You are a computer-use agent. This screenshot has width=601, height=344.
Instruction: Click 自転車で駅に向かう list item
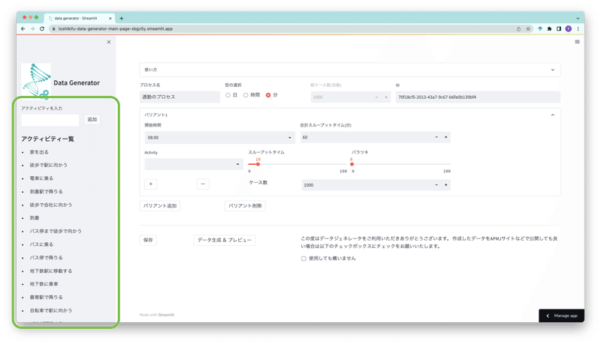51,311
